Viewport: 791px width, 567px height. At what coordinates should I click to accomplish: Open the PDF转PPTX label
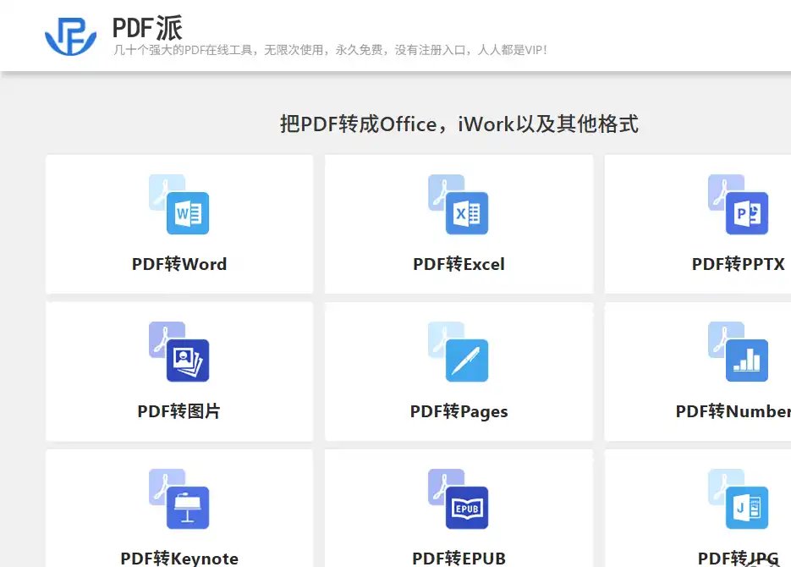click(x=738, y=264)
